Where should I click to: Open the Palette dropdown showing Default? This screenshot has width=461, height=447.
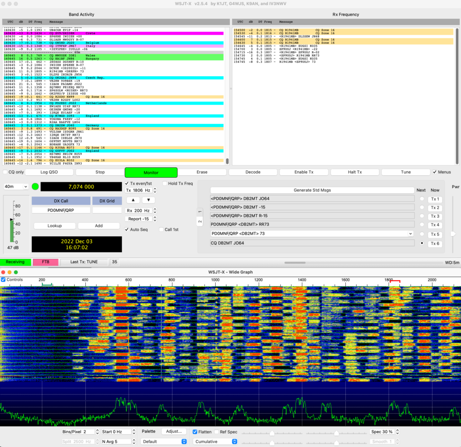(164, 441)
